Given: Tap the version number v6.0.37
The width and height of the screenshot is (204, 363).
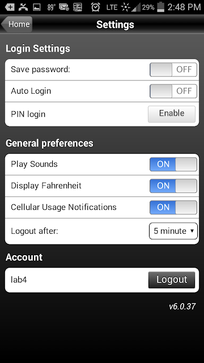Looking at the screenshot, I should tap(182, 306).
